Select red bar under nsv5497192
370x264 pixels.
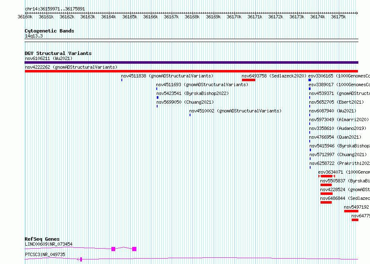tap(351, 211)
